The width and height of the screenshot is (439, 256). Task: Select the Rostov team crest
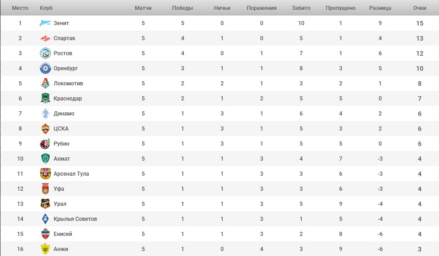click(x=45, y=53)
